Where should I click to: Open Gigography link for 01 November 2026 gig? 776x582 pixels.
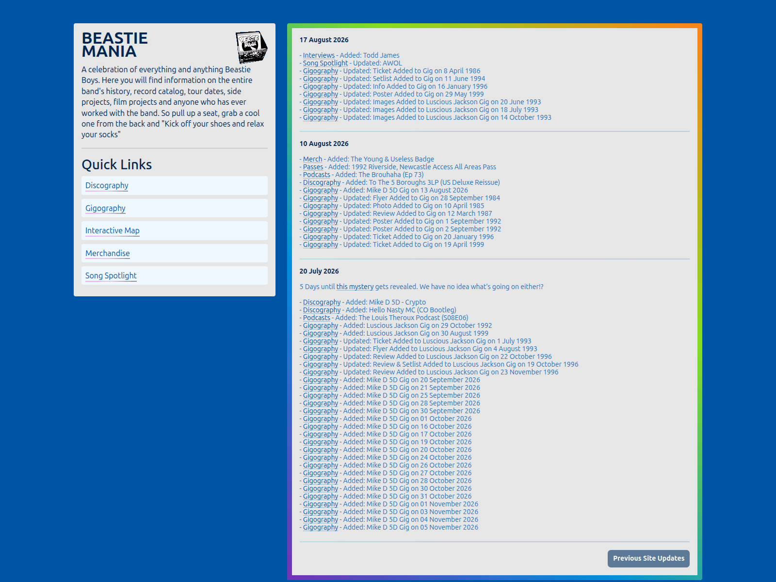coord(321,504)
